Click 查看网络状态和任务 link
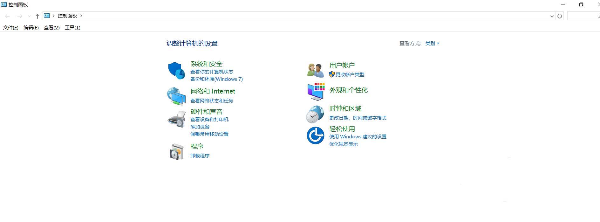The image size is (600, 222). click(212, 101)
